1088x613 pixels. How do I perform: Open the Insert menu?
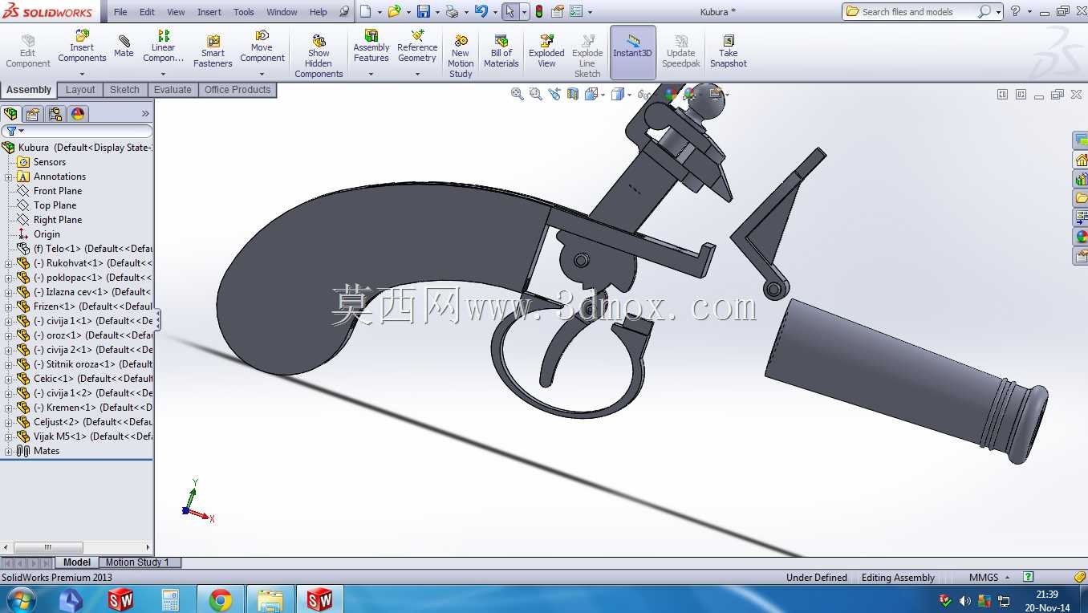pos(209,12)
